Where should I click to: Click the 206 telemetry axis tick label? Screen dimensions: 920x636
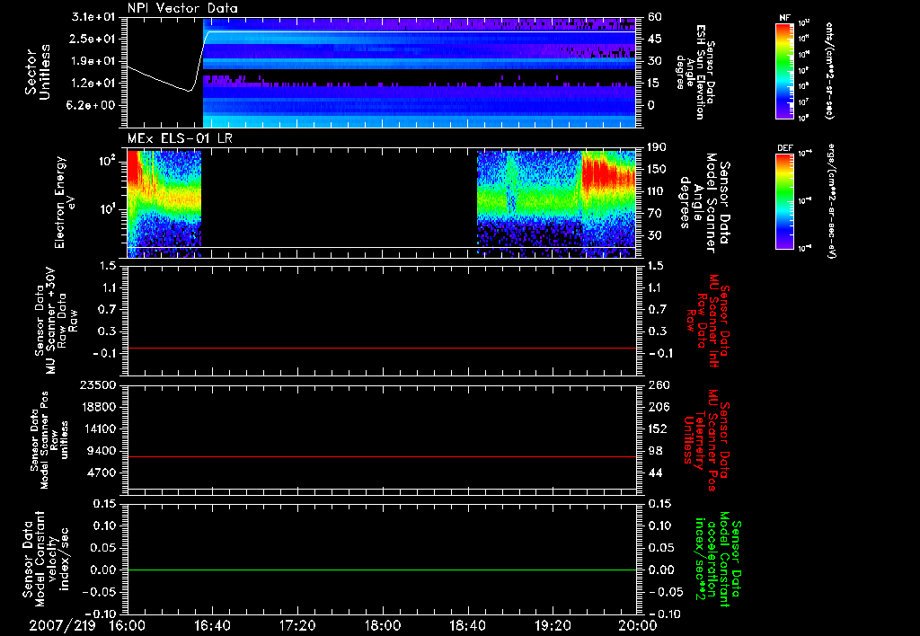click(658, 407)
